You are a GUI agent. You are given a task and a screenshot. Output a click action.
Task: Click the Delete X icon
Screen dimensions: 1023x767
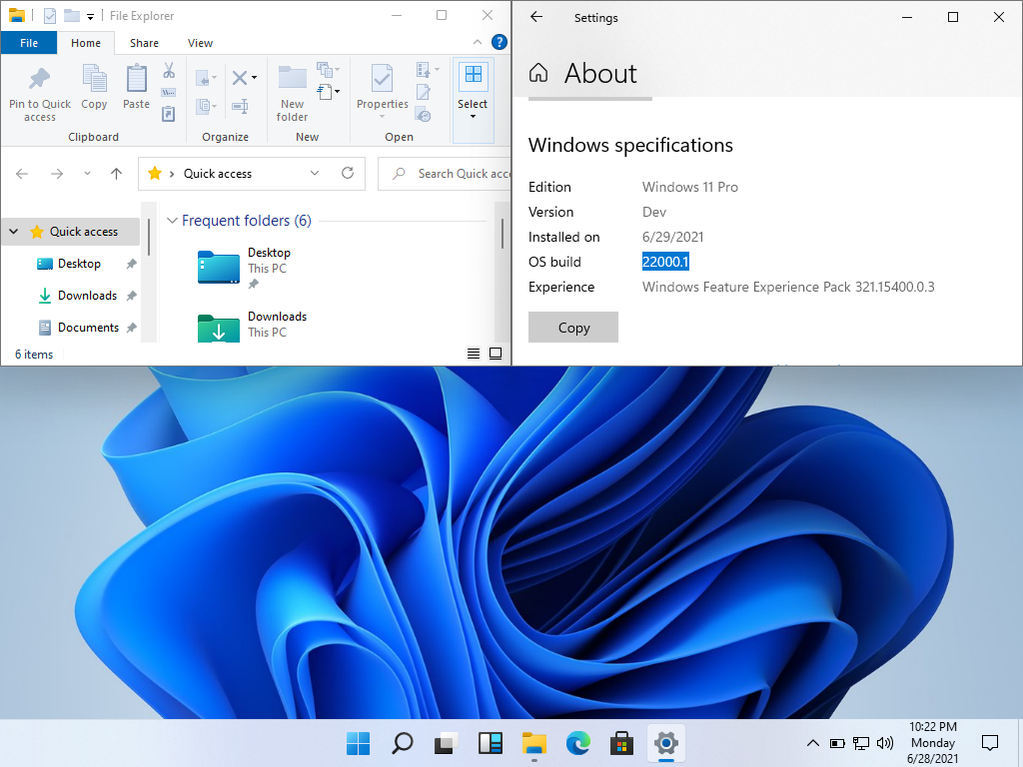pyautogui.click(x=240, y=78)
